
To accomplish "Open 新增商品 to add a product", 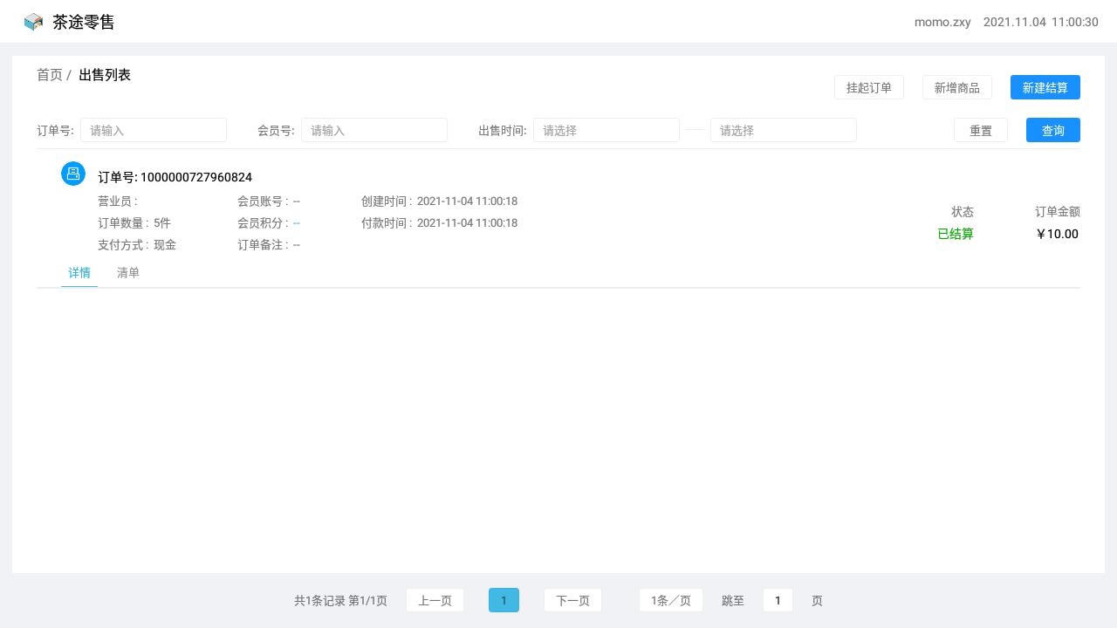I will (x=957, y=87).
